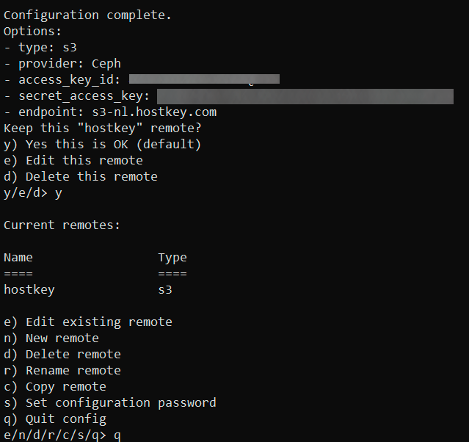Click the 'Configuration complete.' line
This screenshot has width=469, height=442.
pyautogui.click(x=87, y=15)
